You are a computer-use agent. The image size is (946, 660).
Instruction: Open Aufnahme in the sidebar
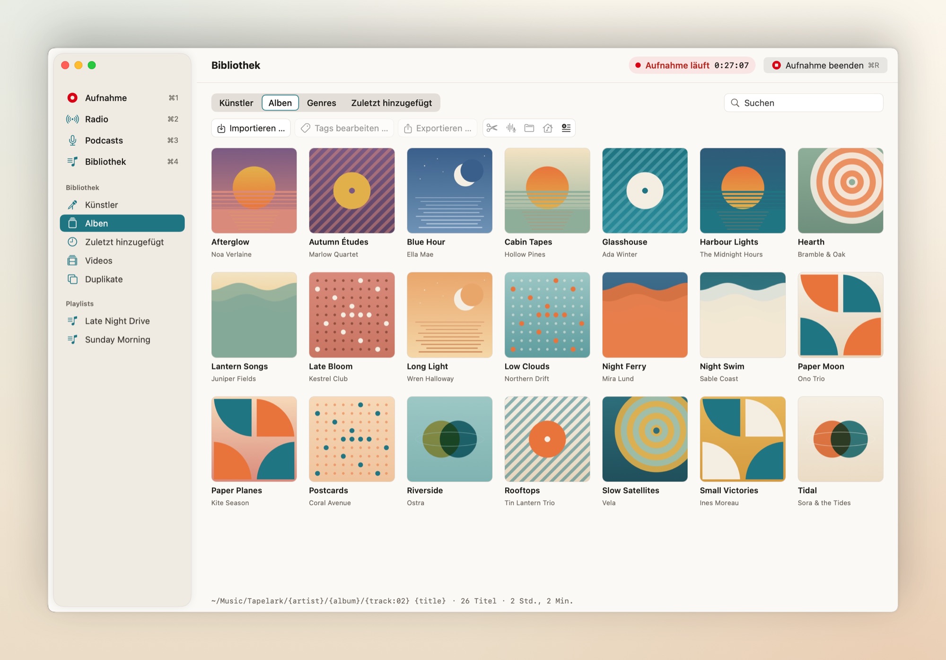click(x=122, y=98)
